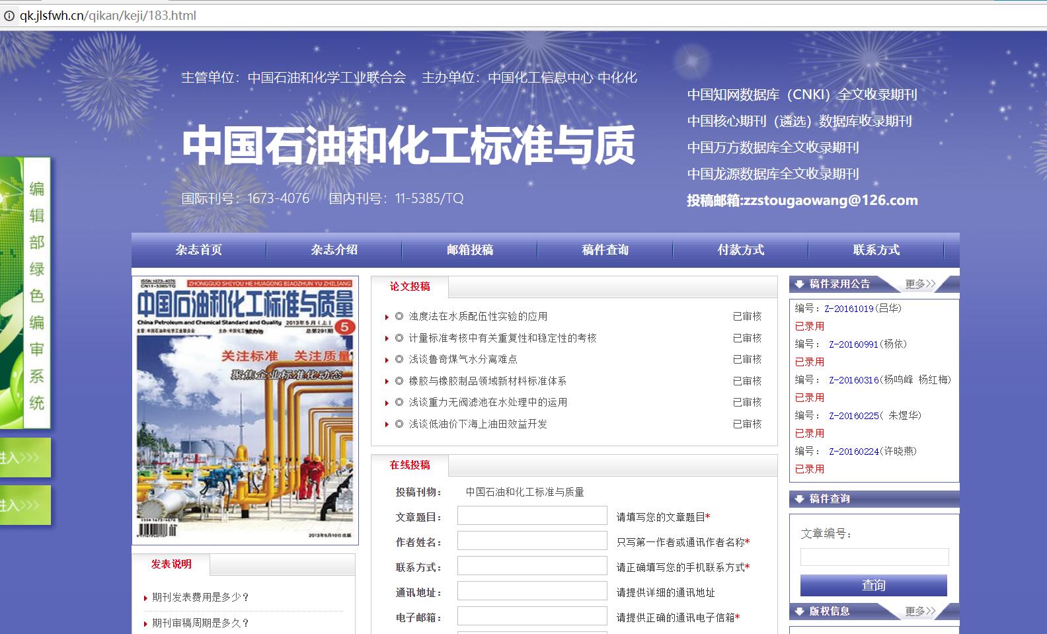Click hint 请提供详细的通讯地址
This screenshot has height=634, width=1047.
[666, 592]
